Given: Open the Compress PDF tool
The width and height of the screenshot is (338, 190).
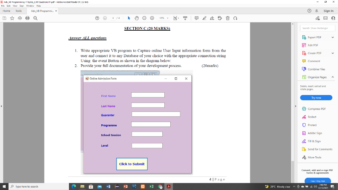Looking at the screenshot, I should tap(316, 108).
